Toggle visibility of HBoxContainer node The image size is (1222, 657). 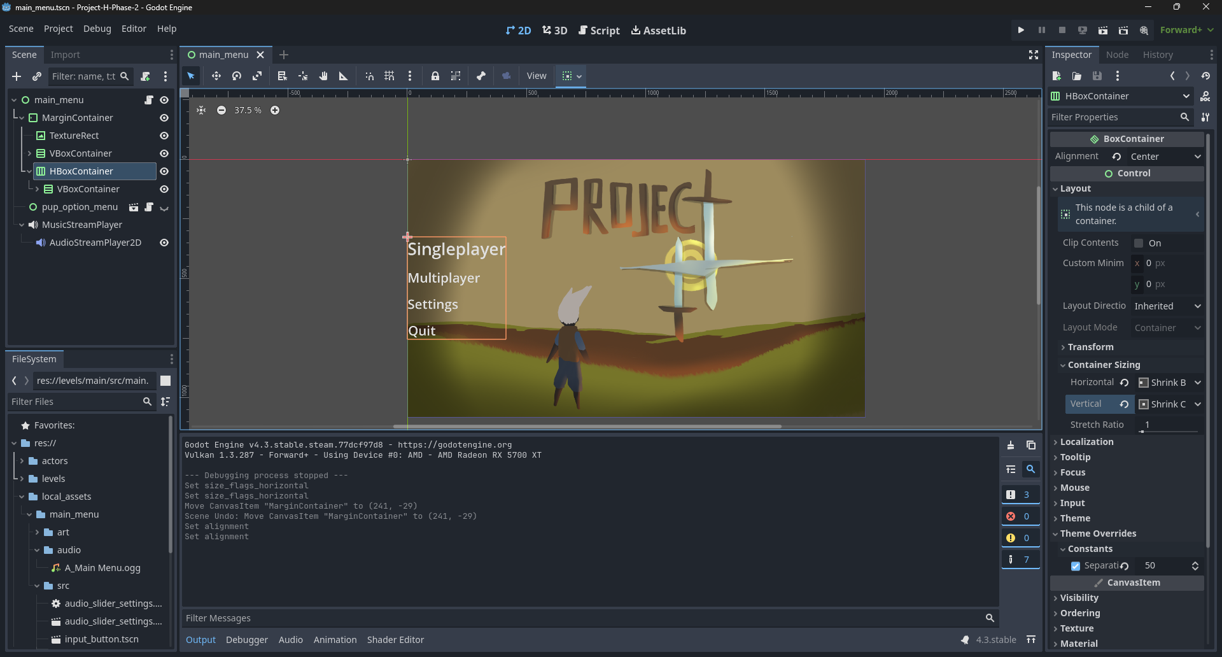164,171
